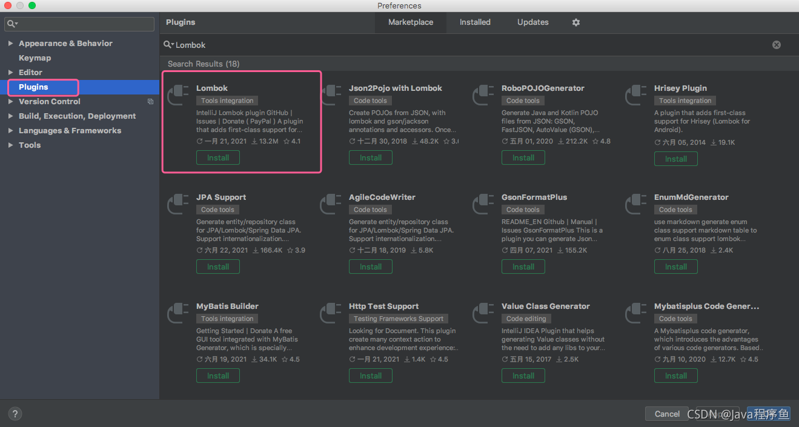
Task: Open the Json2Pojo with Lombok title
Action: [x=396, y=88]
